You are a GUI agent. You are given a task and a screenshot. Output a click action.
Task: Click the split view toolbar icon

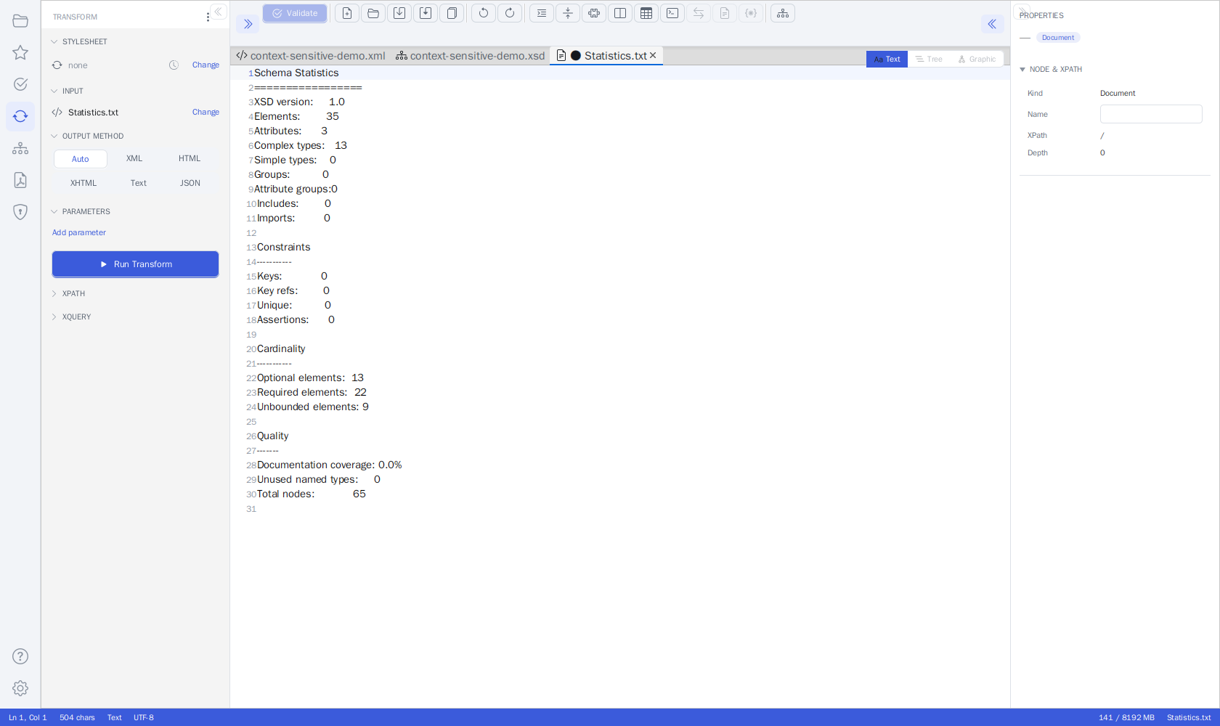coord(620,13)
